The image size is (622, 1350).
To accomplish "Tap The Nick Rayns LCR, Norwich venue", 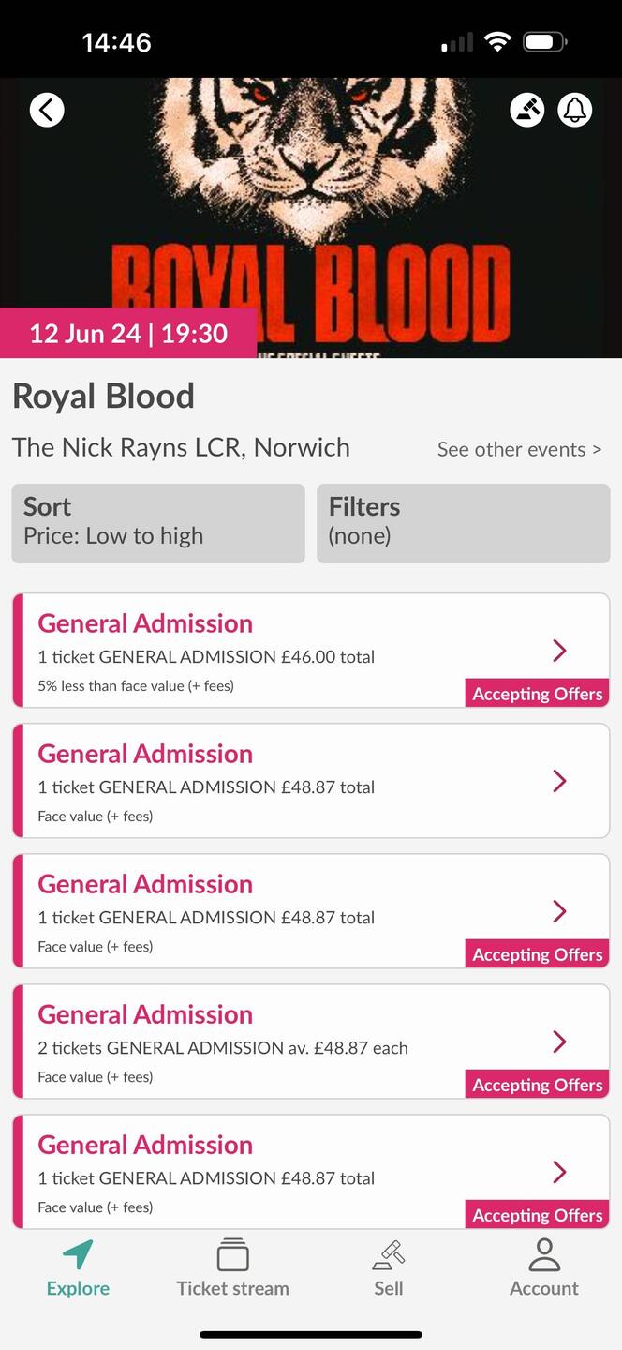I will (181, 448).
